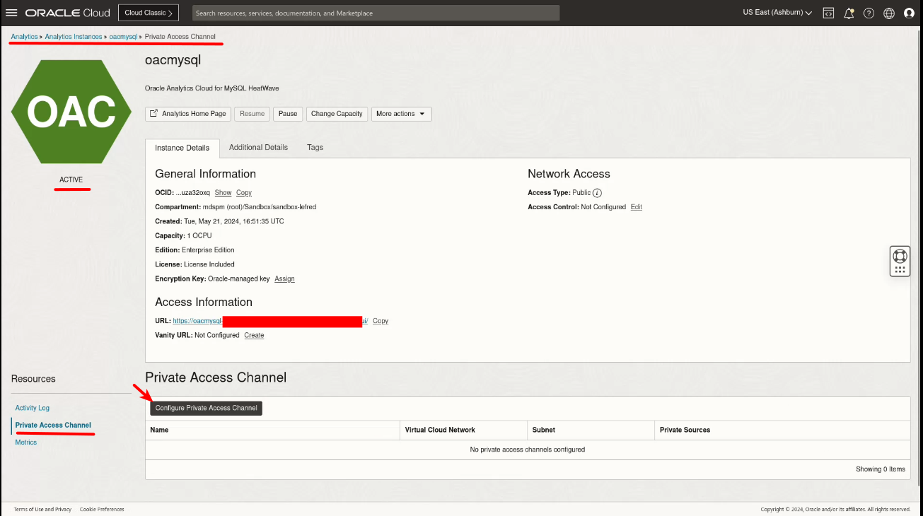This screenshot has height=516, width=923.
Task: Expand the US East (Ashburn) region selector
Action: click(x=777, y=13)
